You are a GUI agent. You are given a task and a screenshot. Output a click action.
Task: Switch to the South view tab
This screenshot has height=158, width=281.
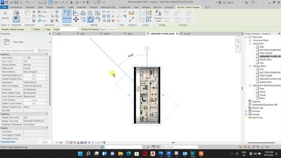187,34
